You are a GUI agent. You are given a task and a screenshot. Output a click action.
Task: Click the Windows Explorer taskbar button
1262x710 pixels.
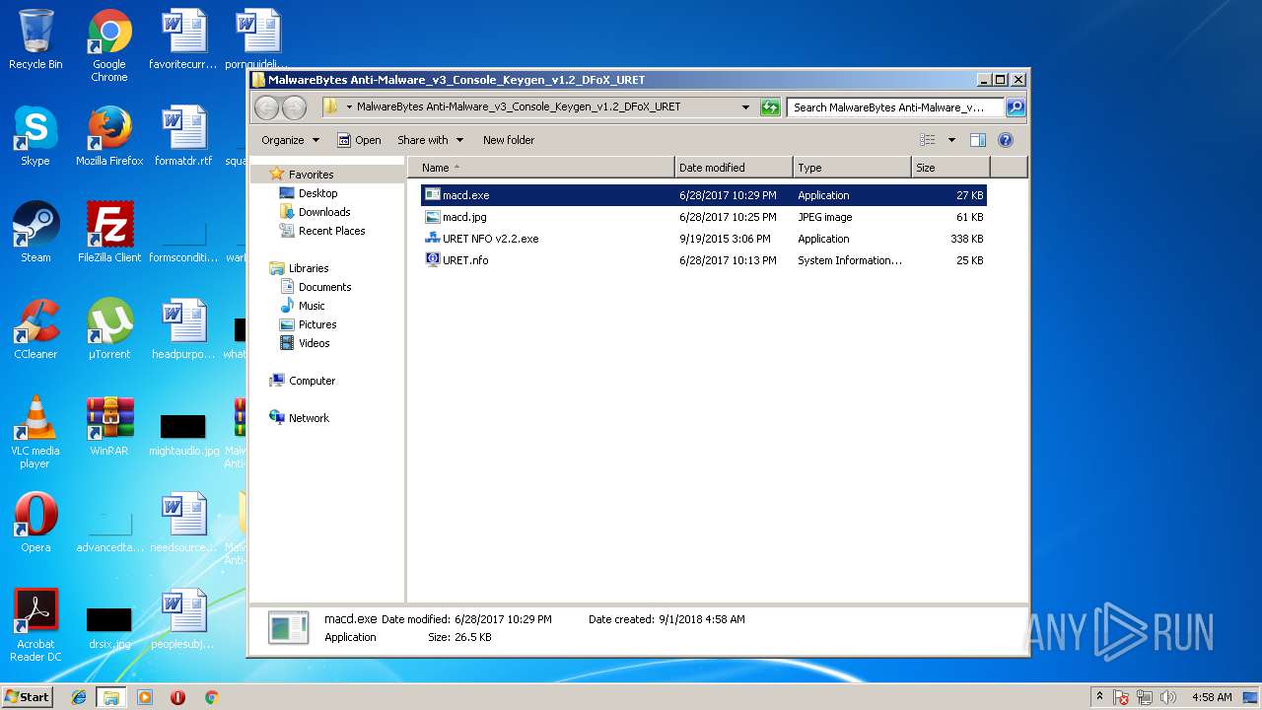(110, 697)
